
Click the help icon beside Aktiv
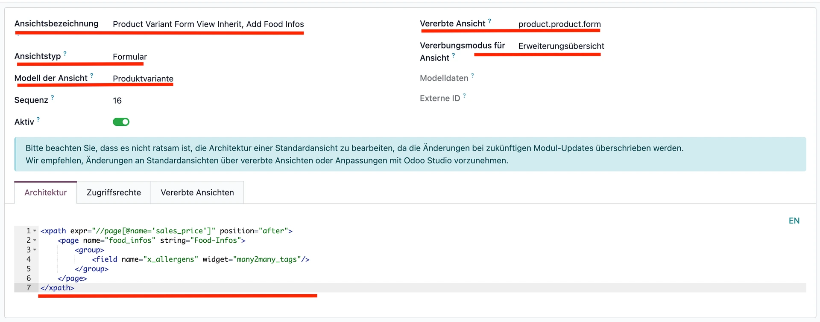pos(37,118)
